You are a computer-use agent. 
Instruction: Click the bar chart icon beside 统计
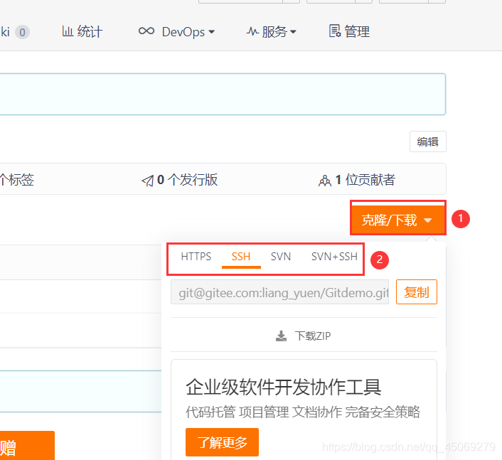point(68,31)
